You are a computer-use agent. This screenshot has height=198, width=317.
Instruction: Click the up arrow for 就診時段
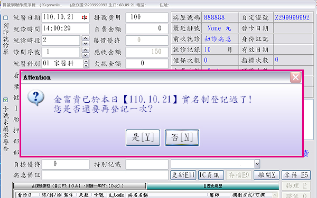click(86, 38)
